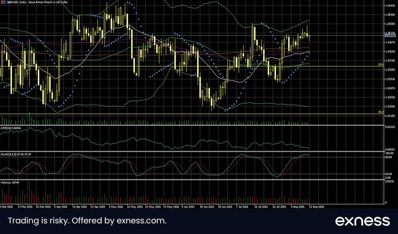398x234 pixels.
Task: Click the ATR(14) 0.00586 indicator label
Action: 11,128
